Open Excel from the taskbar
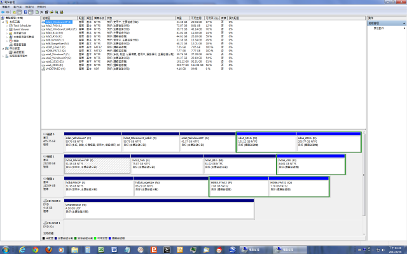Screen dimensions: 407x254 pos(101,250)
